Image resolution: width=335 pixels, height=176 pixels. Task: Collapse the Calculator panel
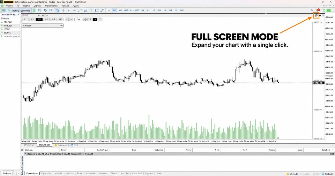click(61, 25)
